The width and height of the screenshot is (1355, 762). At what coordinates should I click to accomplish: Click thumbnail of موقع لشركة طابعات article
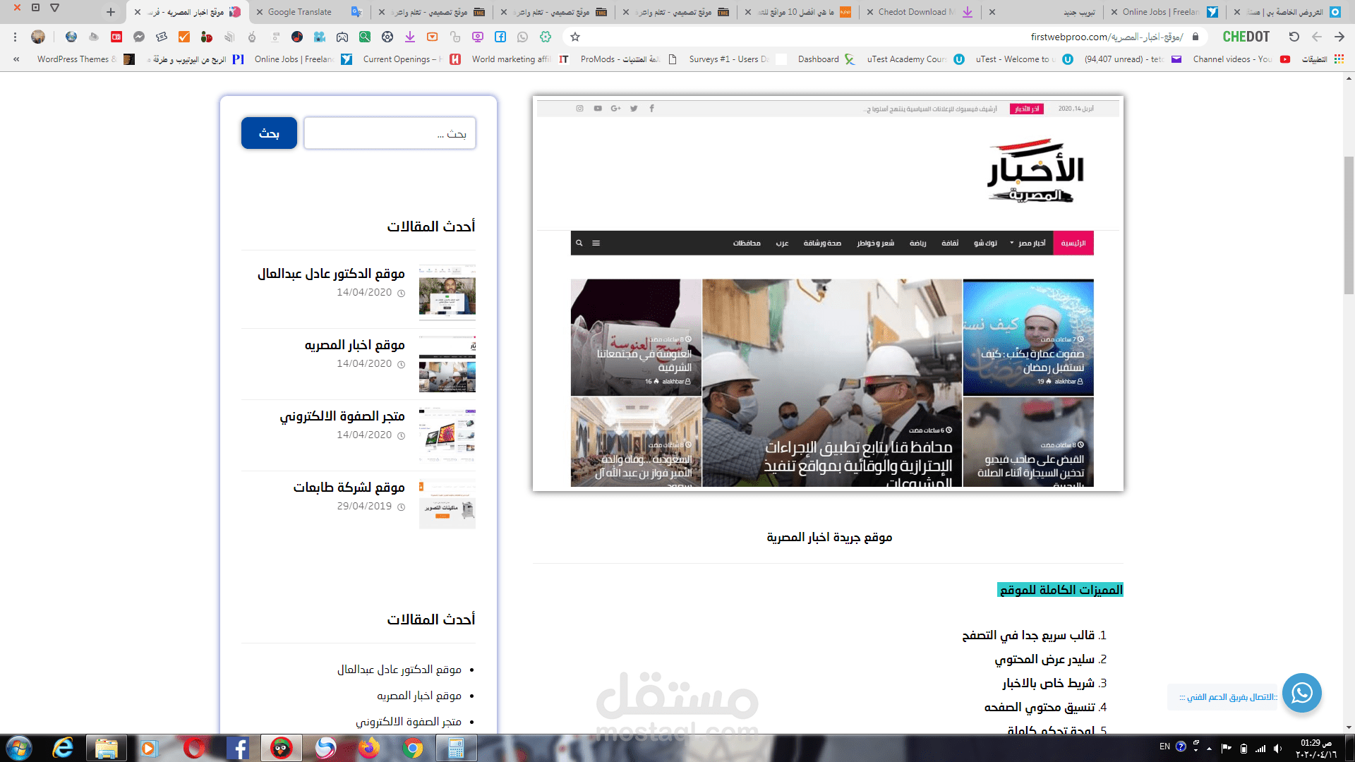(x=447, y=504)
